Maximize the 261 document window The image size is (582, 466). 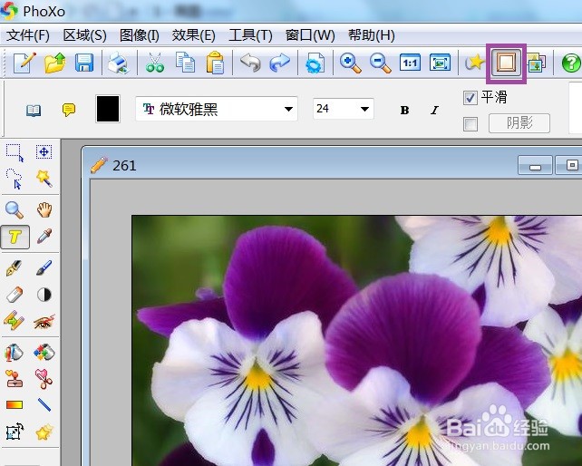568,165
